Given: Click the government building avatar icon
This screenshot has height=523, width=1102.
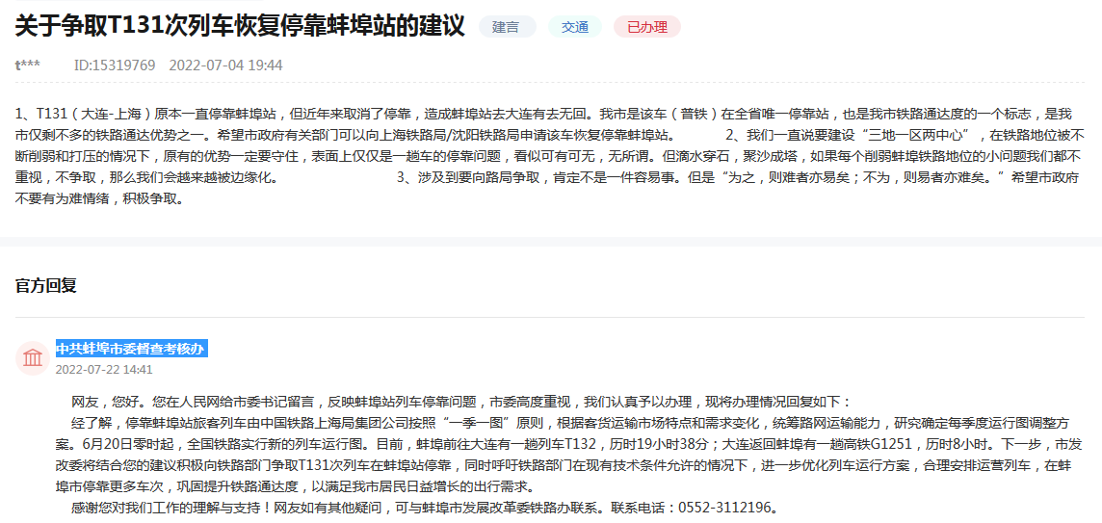Looking at the screenshot, I should tap(33, 358).
